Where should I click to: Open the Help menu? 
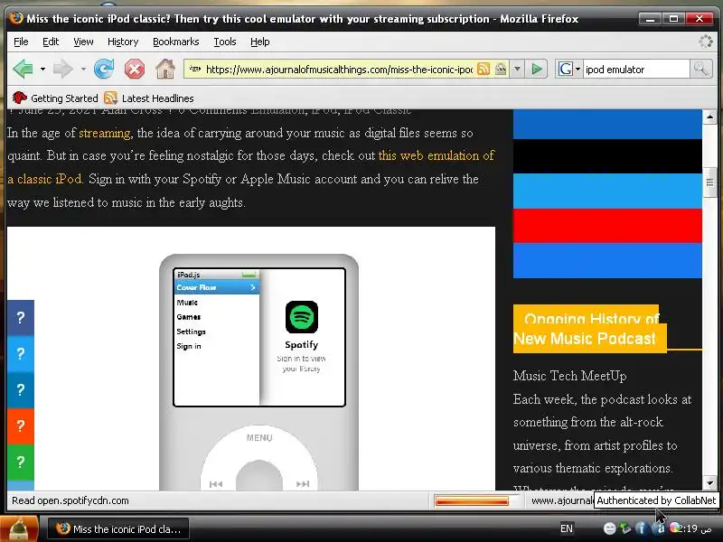pos(259,42)
